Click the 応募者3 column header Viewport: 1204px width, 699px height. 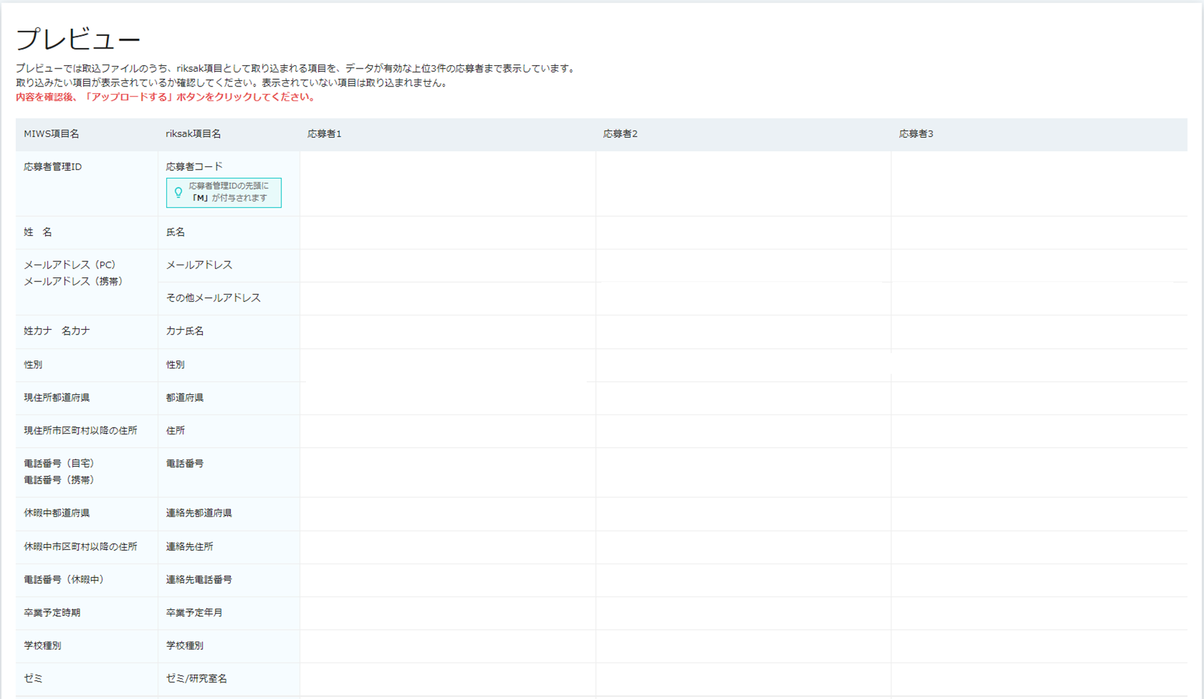(x=916, y=134)
